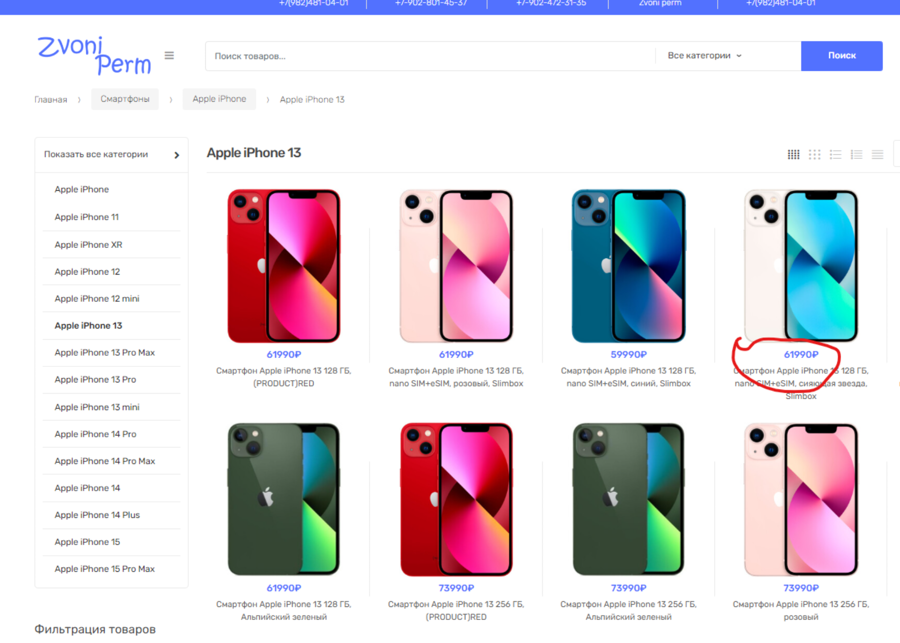This screenshot has height=643, width=900.
Task: Click the hamburger menu icon
Action: (169, 55)
